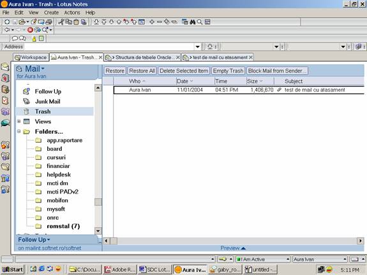Viewport: 367px width, 275px height.
Task: Open the File menu
Action: (x=6, y=13)
